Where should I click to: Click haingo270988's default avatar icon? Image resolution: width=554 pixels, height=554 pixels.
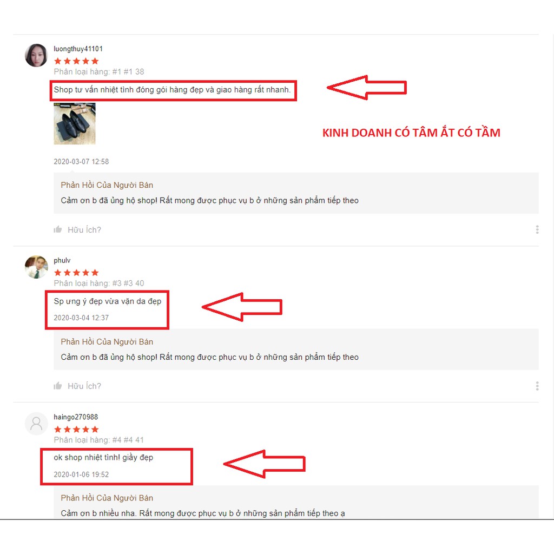point(36,423)
